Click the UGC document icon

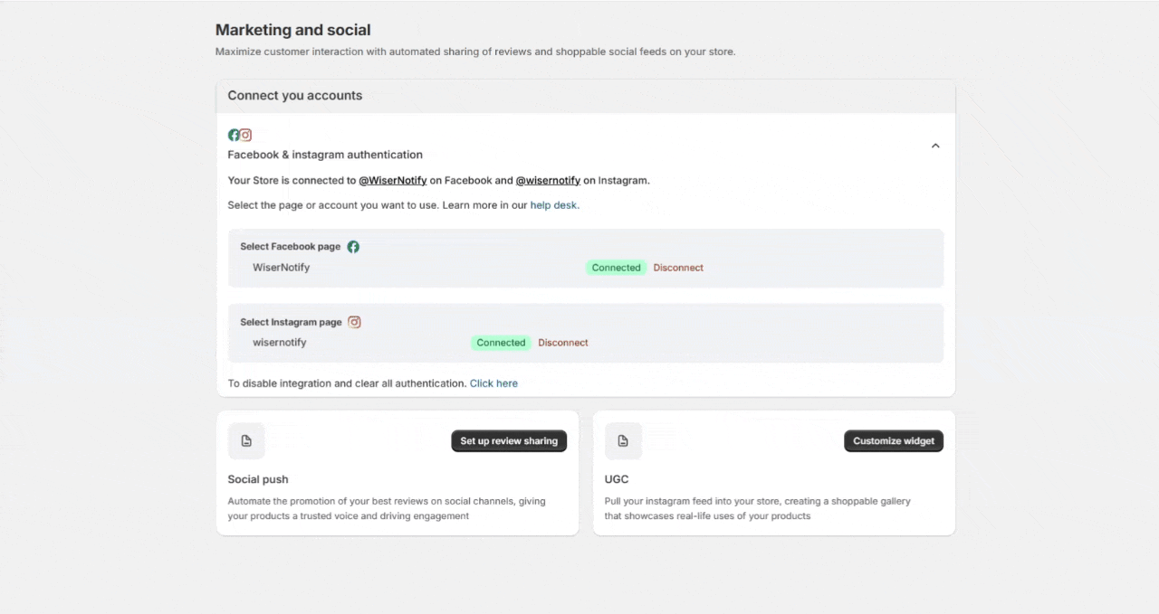(x=623, y=441)
